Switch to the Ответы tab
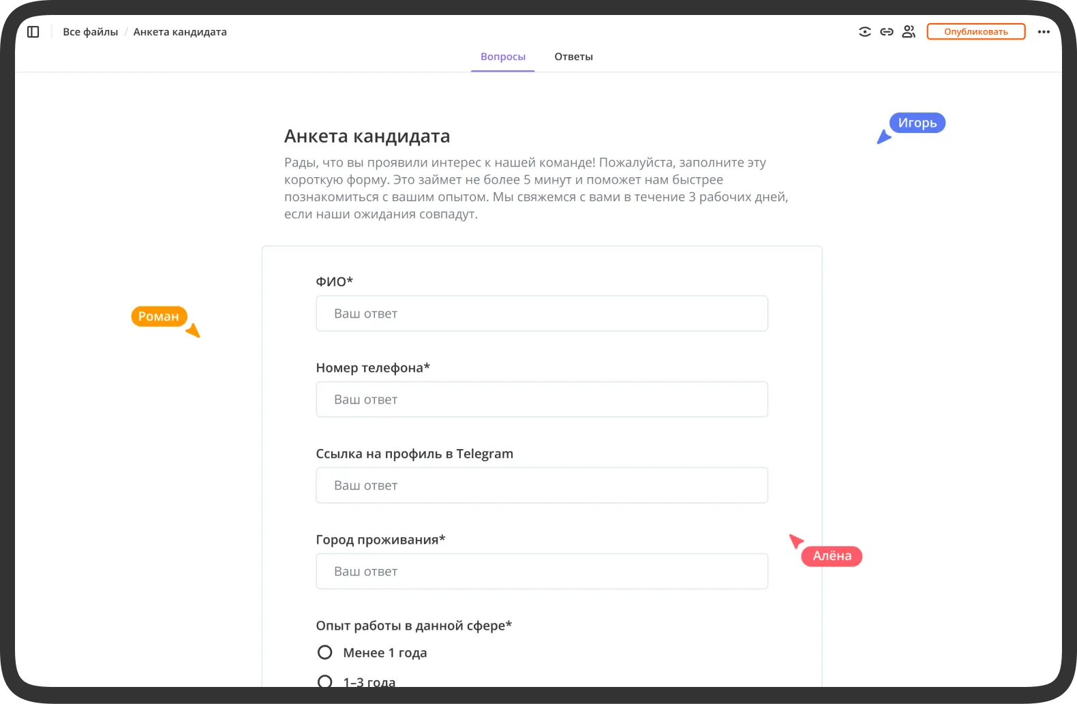Screen dimensions: 1077x704 [573, 57]
